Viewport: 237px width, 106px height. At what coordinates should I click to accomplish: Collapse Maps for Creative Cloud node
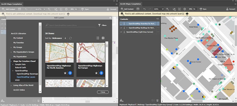pos(11,61)
